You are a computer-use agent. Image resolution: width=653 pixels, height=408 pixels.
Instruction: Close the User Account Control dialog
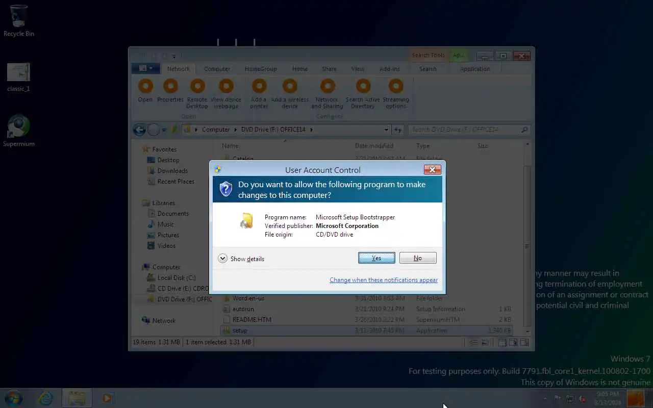point(432,170)
